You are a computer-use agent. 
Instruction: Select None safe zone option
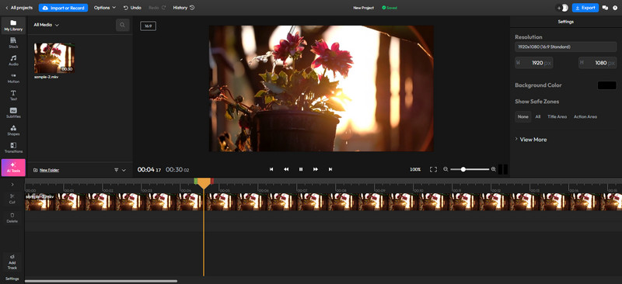(x=522, y=117)
